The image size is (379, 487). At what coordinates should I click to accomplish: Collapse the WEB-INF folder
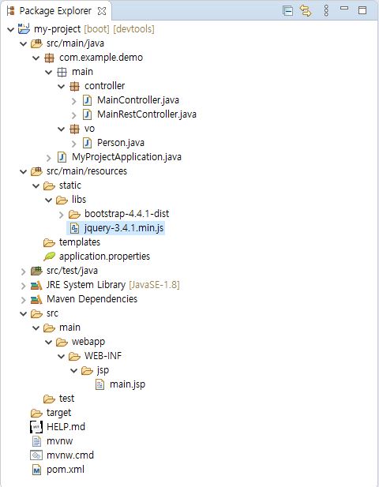pyautogui.click(x=62, y=356)
